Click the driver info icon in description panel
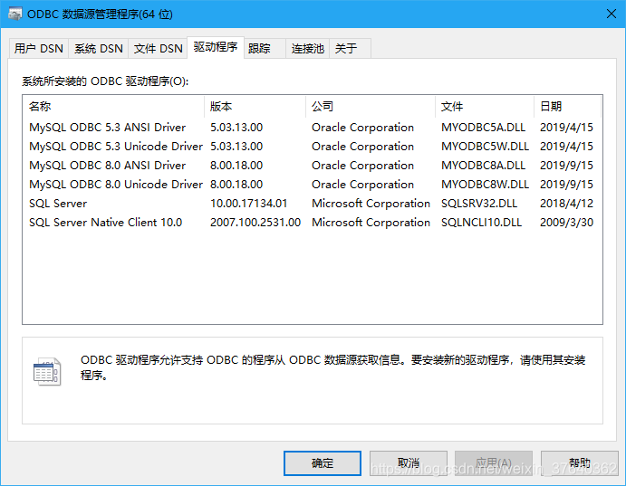The width and height of the screenshot is (626, 486). pyautogui.click(x=47, y=372)
